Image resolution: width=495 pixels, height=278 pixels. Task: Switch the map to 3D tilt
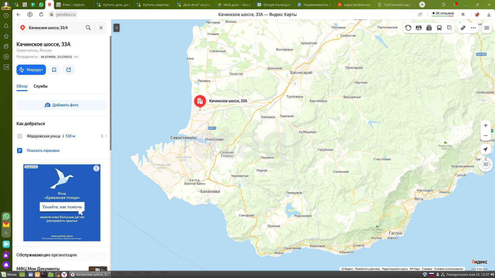pos(485,164)
